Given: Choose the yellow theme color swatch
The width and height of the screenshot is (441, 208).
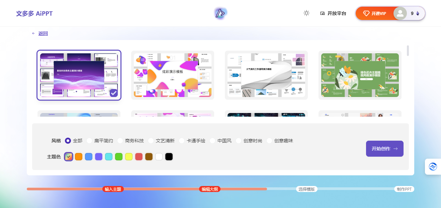Looking at the screenshot, I should (x=129, y=157).
